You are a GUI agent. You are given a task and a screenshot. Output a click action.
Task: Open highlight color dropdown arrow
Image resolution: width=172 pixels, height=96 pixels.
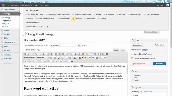click(83, 58)
